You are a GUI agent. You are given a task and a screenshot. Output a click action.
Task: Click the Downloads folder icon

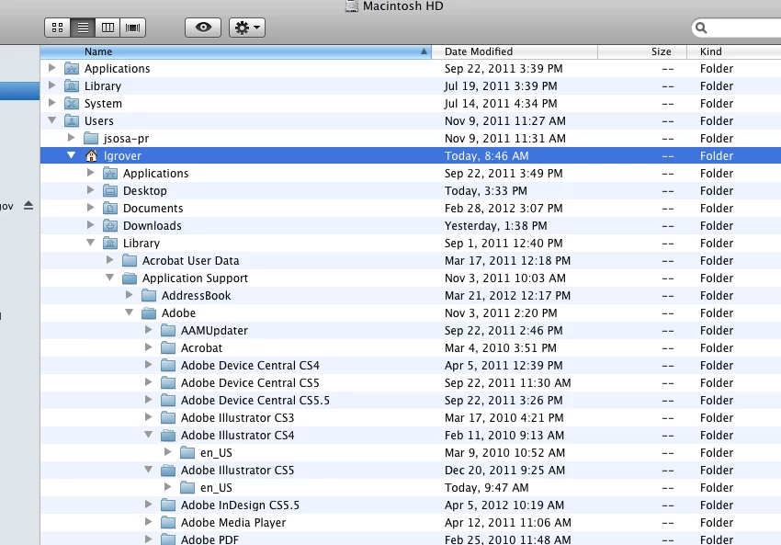coord(110,225)
